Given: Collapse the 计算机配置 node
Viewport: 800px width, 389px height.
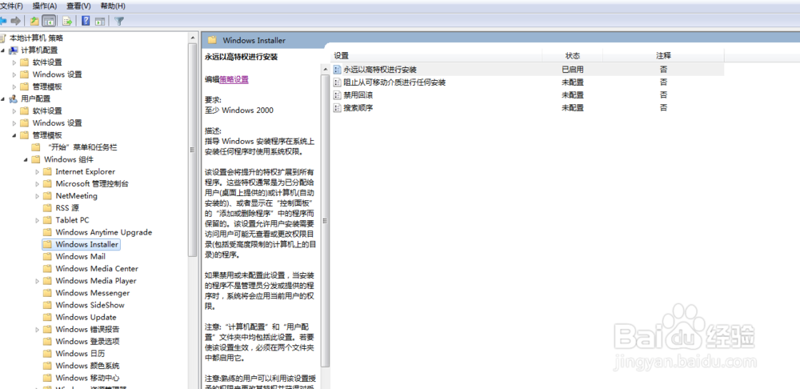Looking at the screenshot, I should pyautogui.click(x=3, y=50).
